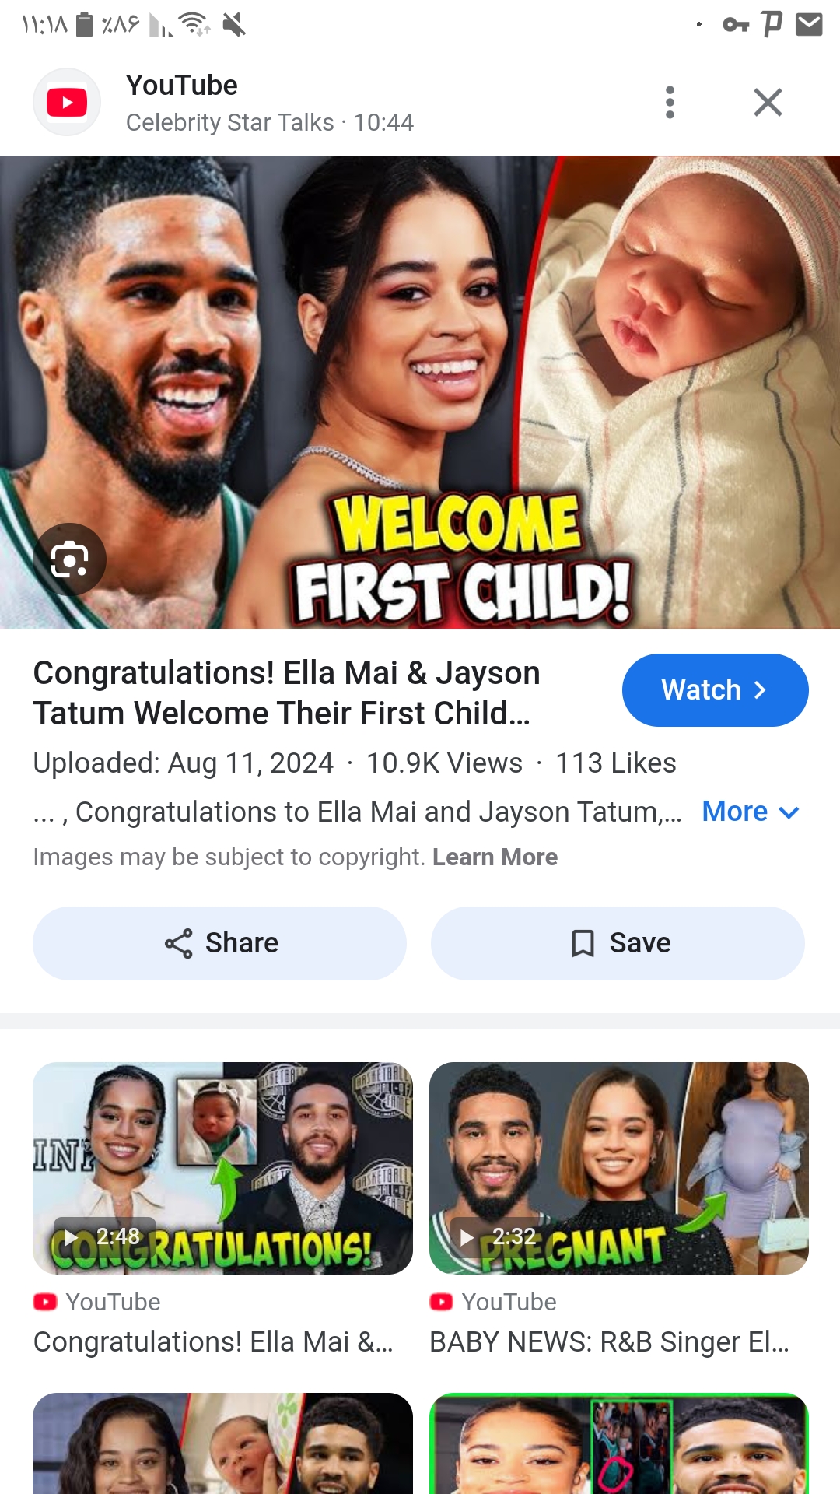The width and height of the screenshot is (840, 1494).
Task: Tap the VPN key icon in status bar
Action: [x=736, y=25]
